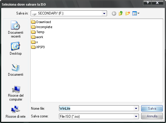This screenshot has width=166, height=123.
Task: Select the Temp folder
Action: (38, 32)
